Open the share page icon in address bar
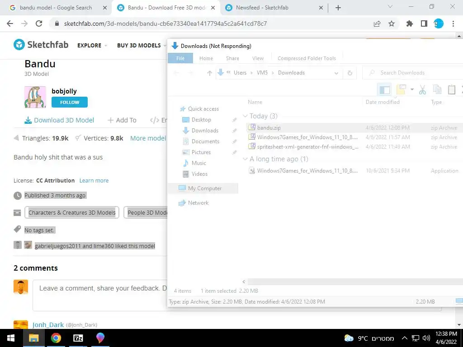This screenshot has width=463, height=347. tap(377, 23)
